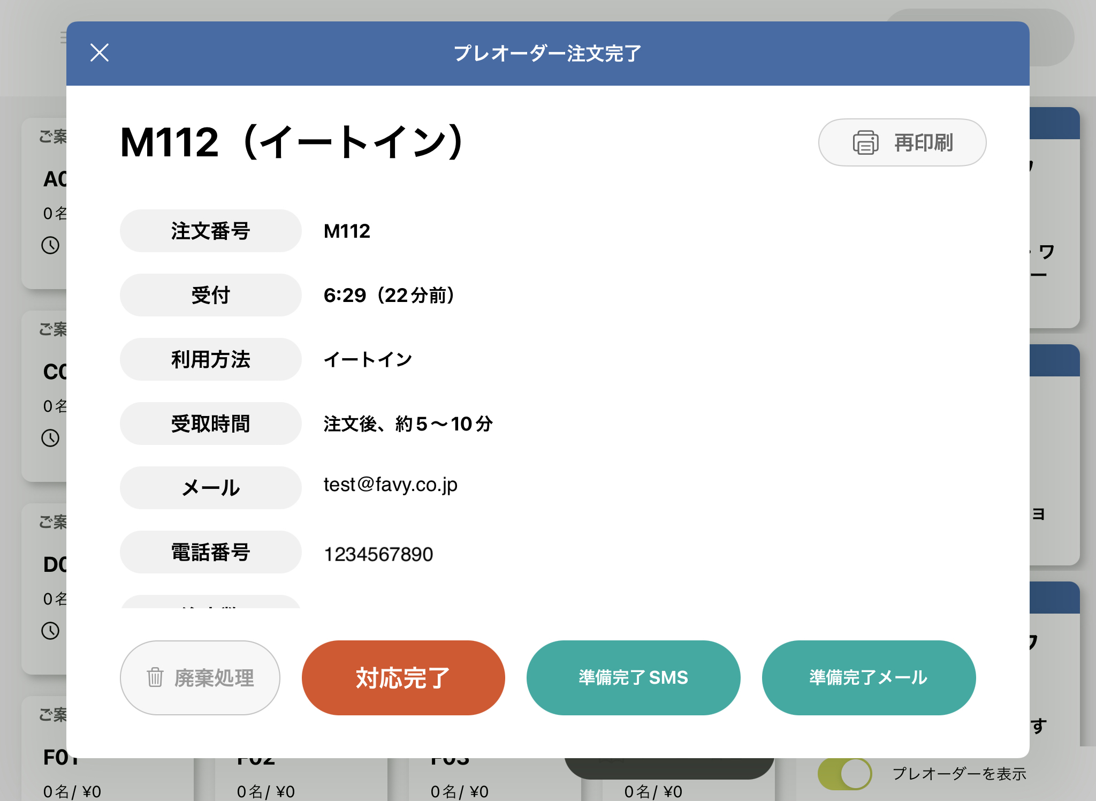Click the 注文番号 label pill

pyautogui.click(x=210, y=231)
